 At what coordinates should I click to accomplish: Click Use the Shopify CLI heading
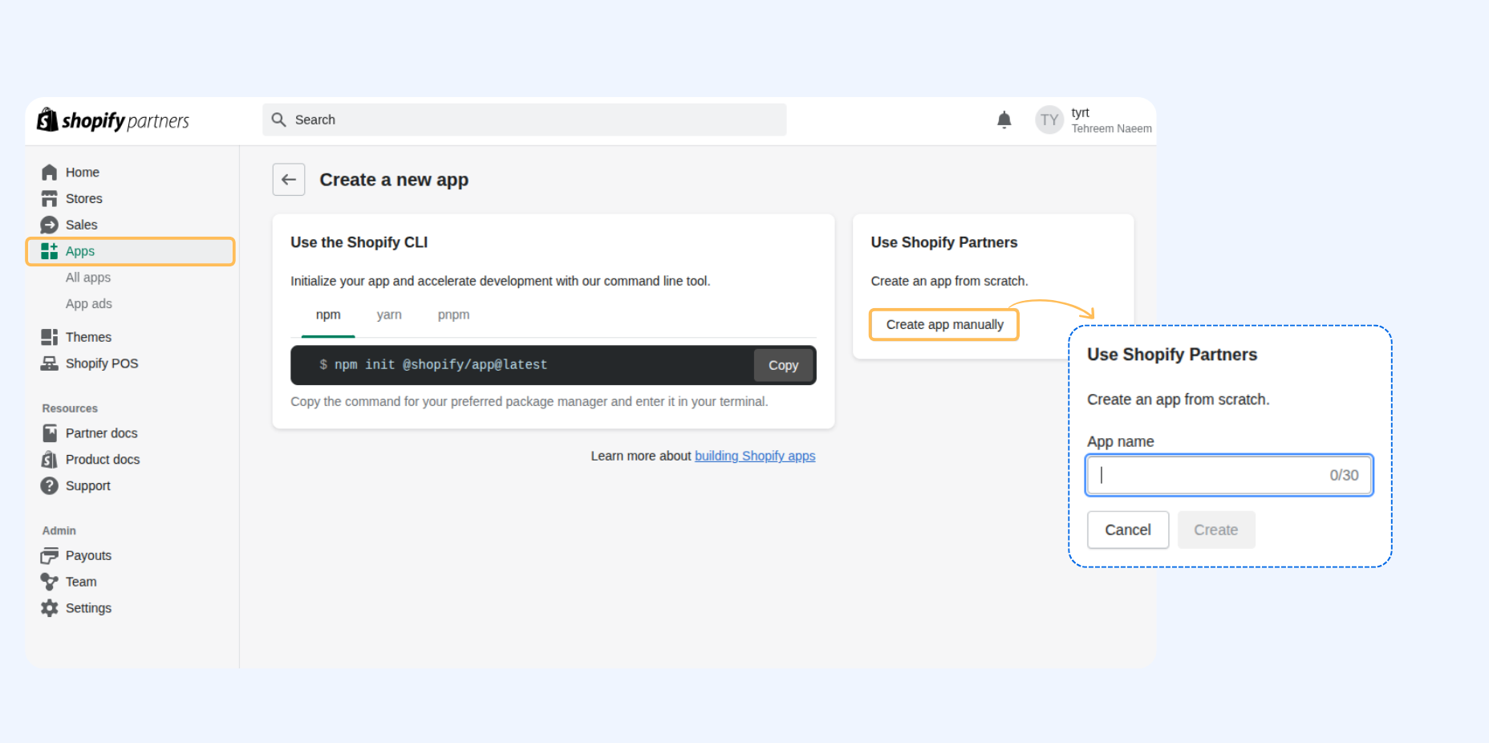coord(359,242)
